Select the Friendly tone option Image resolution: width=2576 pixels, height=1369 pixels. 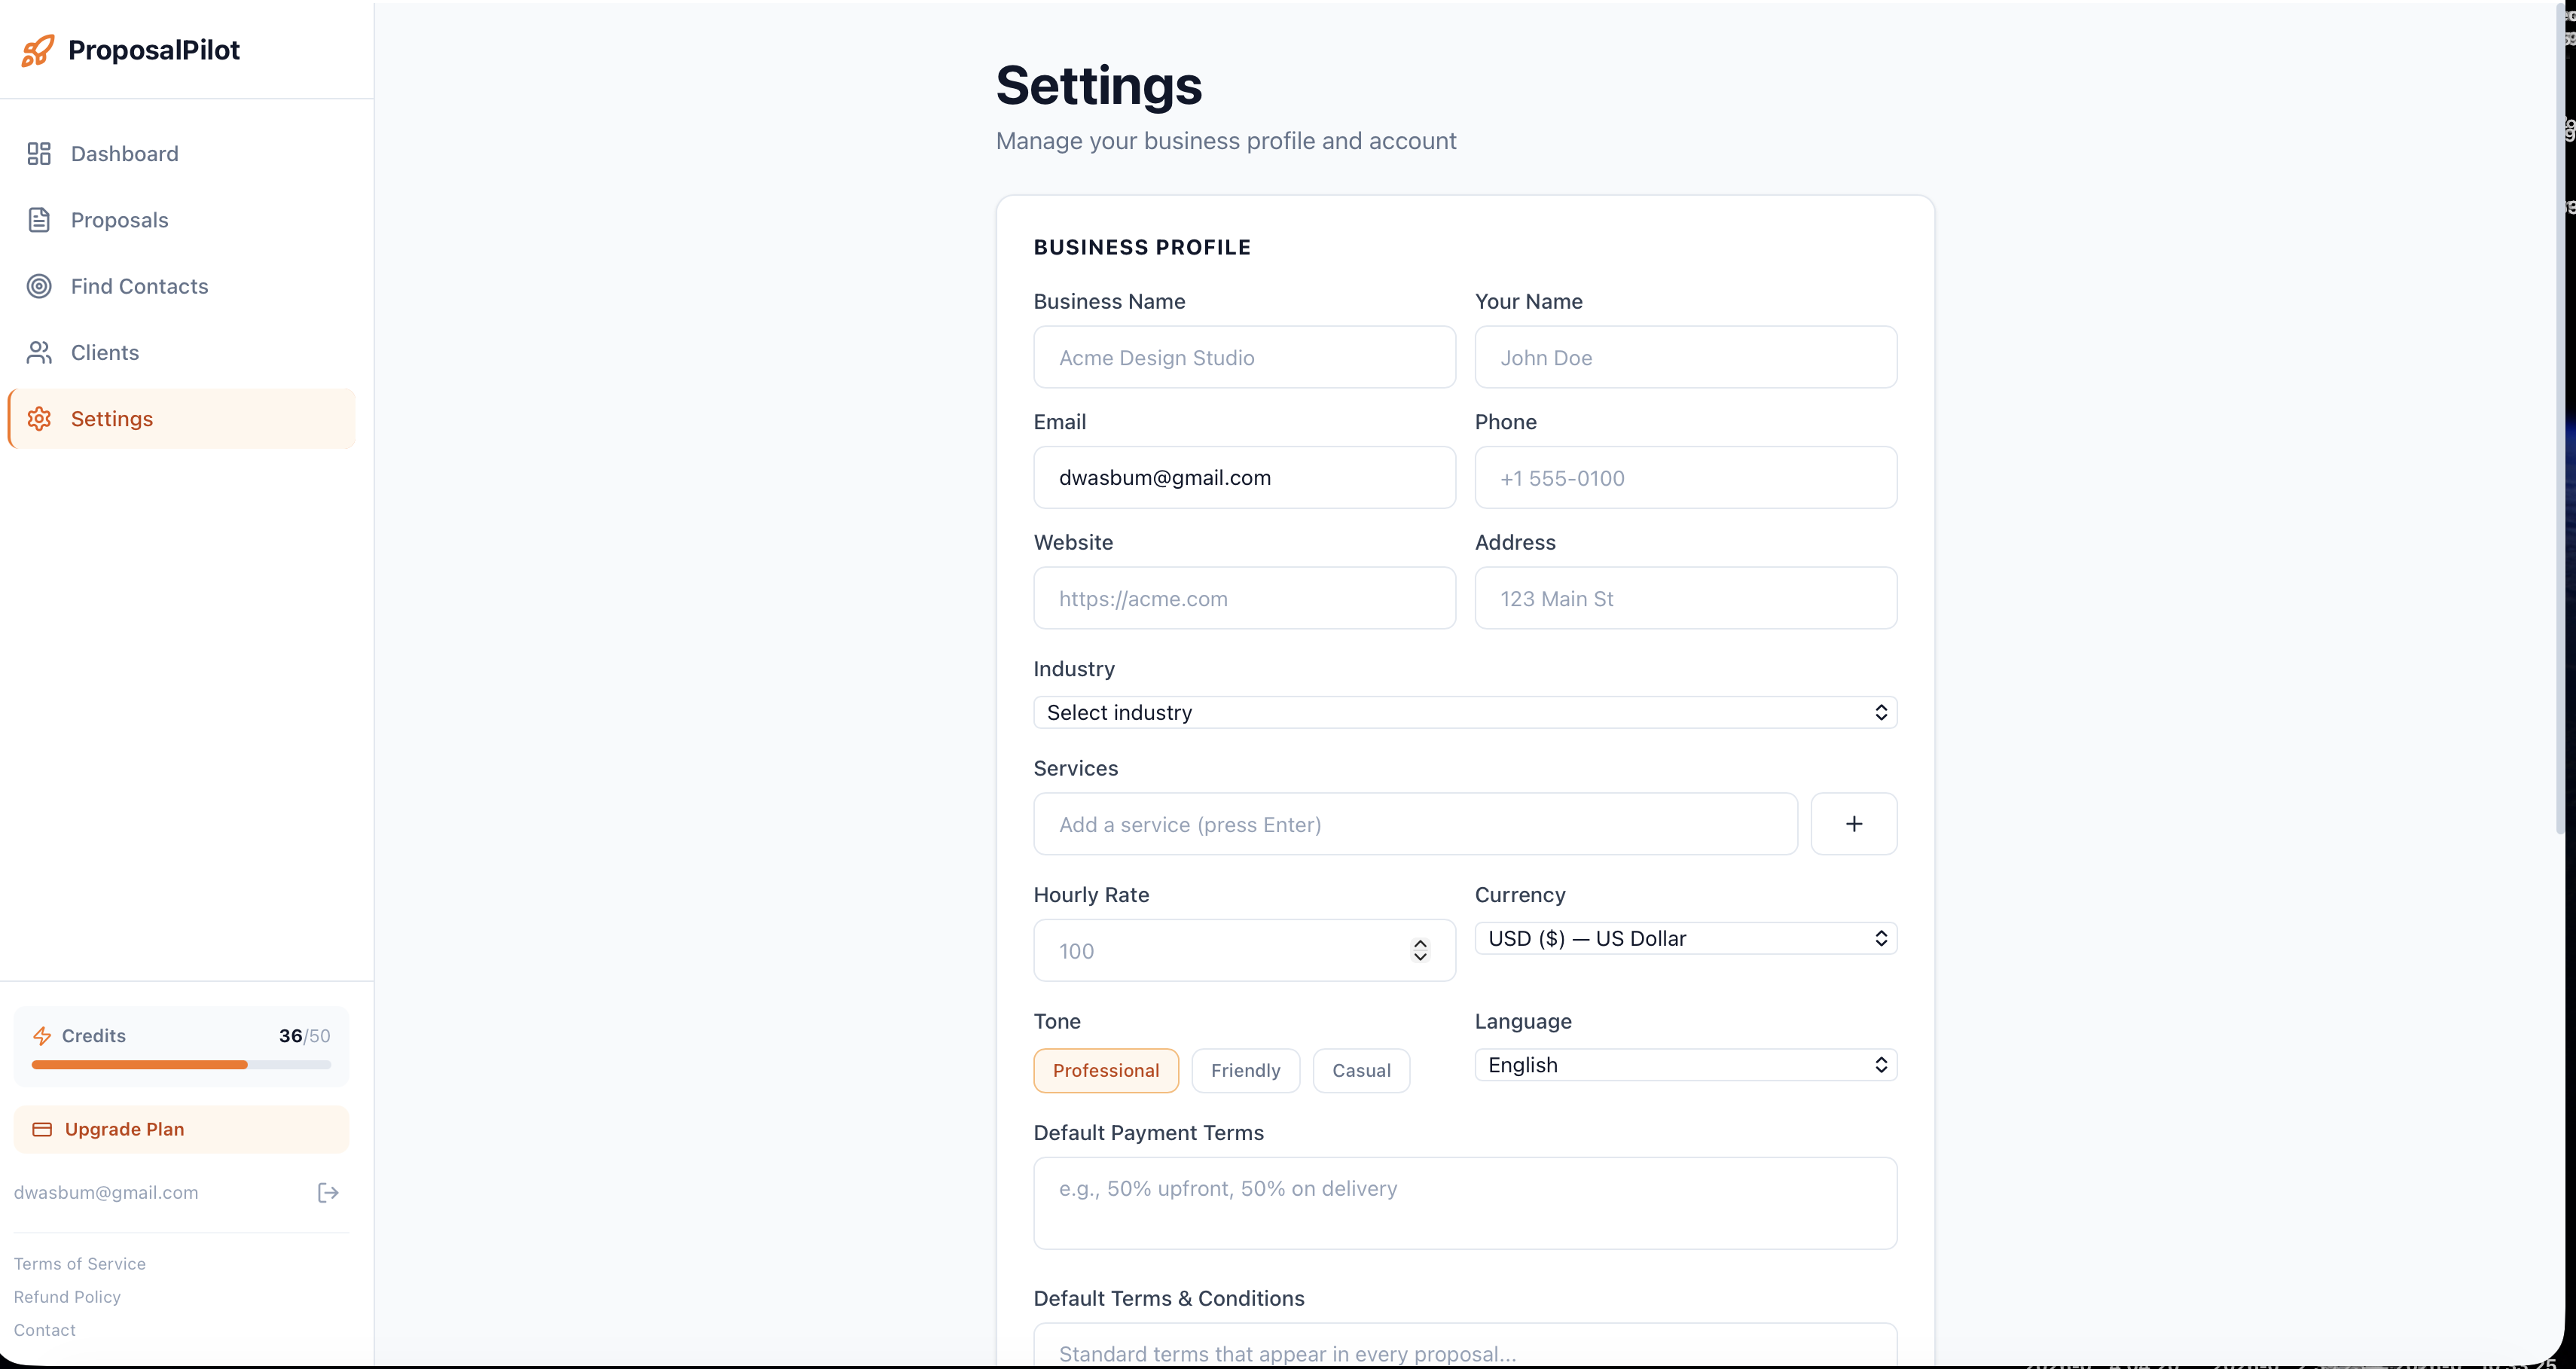point(1245,1070)
